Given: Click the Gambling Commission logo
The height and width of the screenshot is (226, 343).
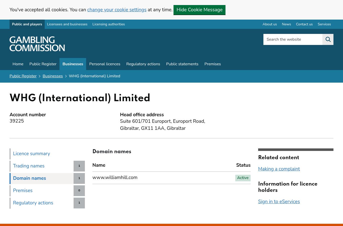Looking at the screenshot, I should [37, 44].
